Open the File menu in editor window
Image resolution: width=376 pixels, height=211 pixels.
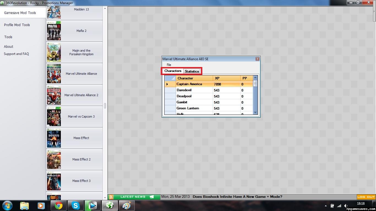point(169,65)
